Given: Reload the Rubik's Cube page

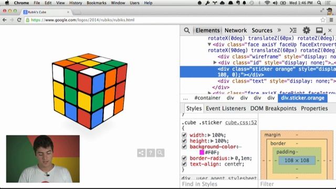Looking at the screenshot, I should point(19,20).
